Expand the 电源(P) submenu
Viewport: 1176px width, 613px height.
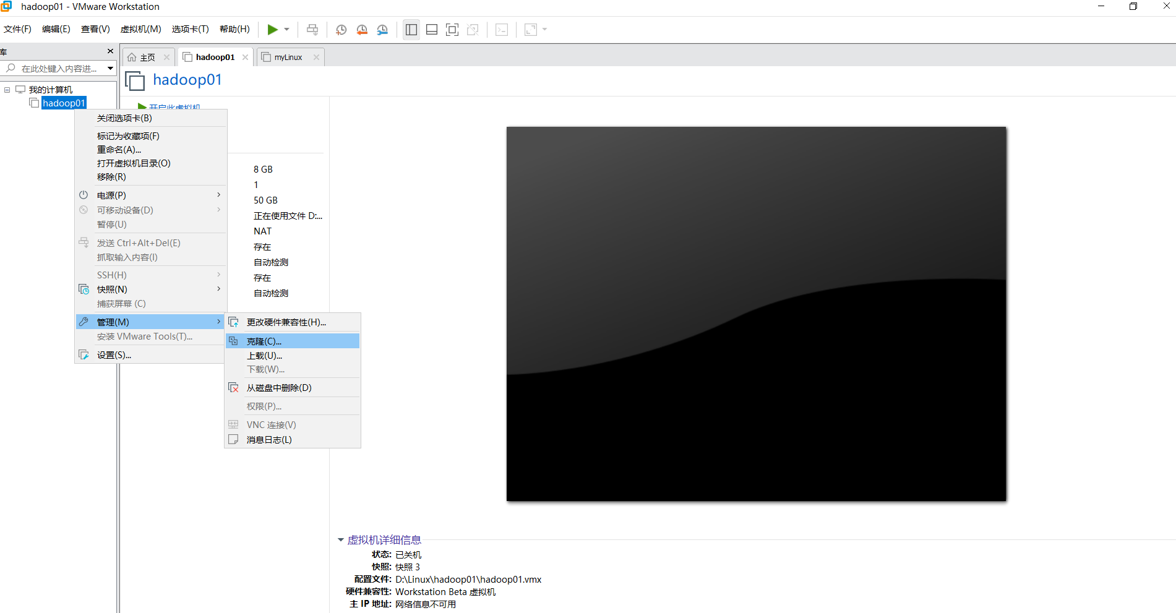tap(150, 195)
